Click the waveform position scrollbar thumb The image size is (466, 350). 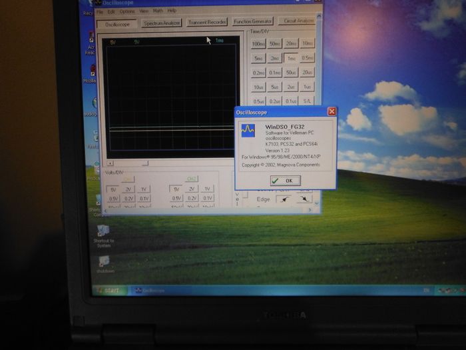pos(145,163)
